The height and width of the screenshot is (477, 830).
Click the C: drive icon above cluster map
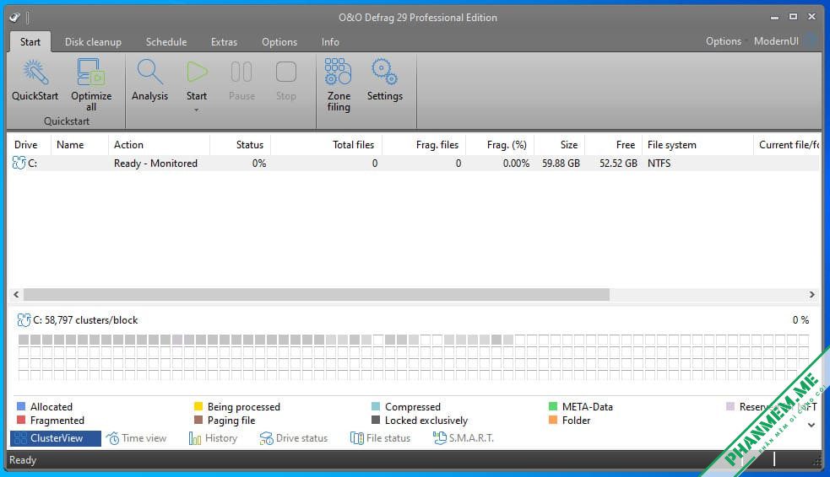(24, 319)
